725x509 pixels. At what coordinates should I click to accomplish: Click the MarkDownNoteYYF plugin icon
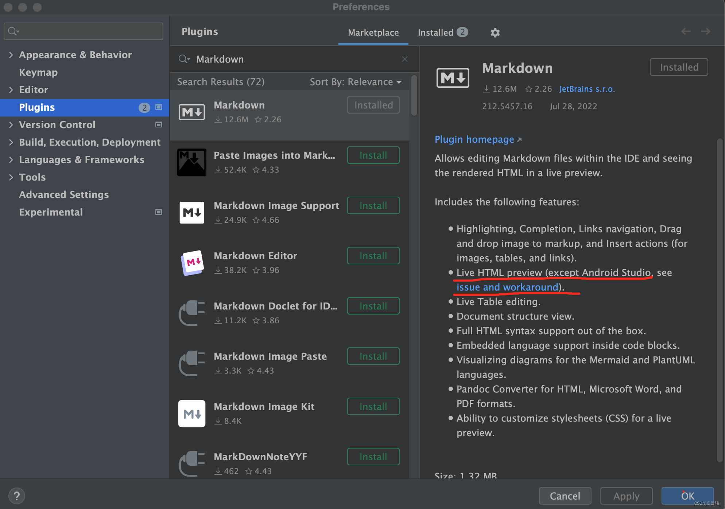point(191,464)
